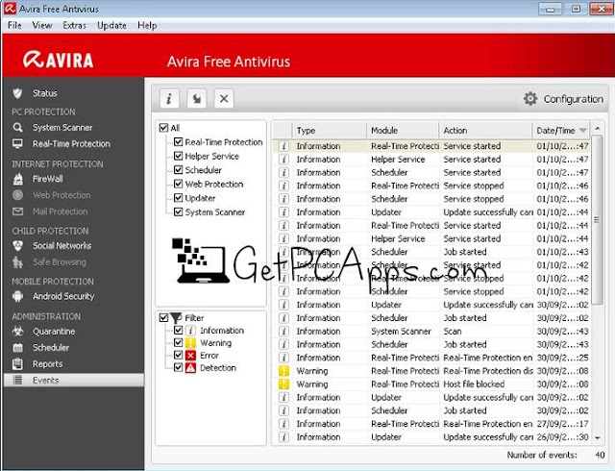Open the File menu

click(14, 26)
